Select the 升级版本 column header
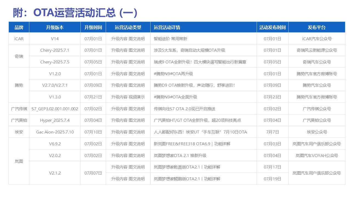The height and width of the screenshot is (197, 351). coord(55,27)
